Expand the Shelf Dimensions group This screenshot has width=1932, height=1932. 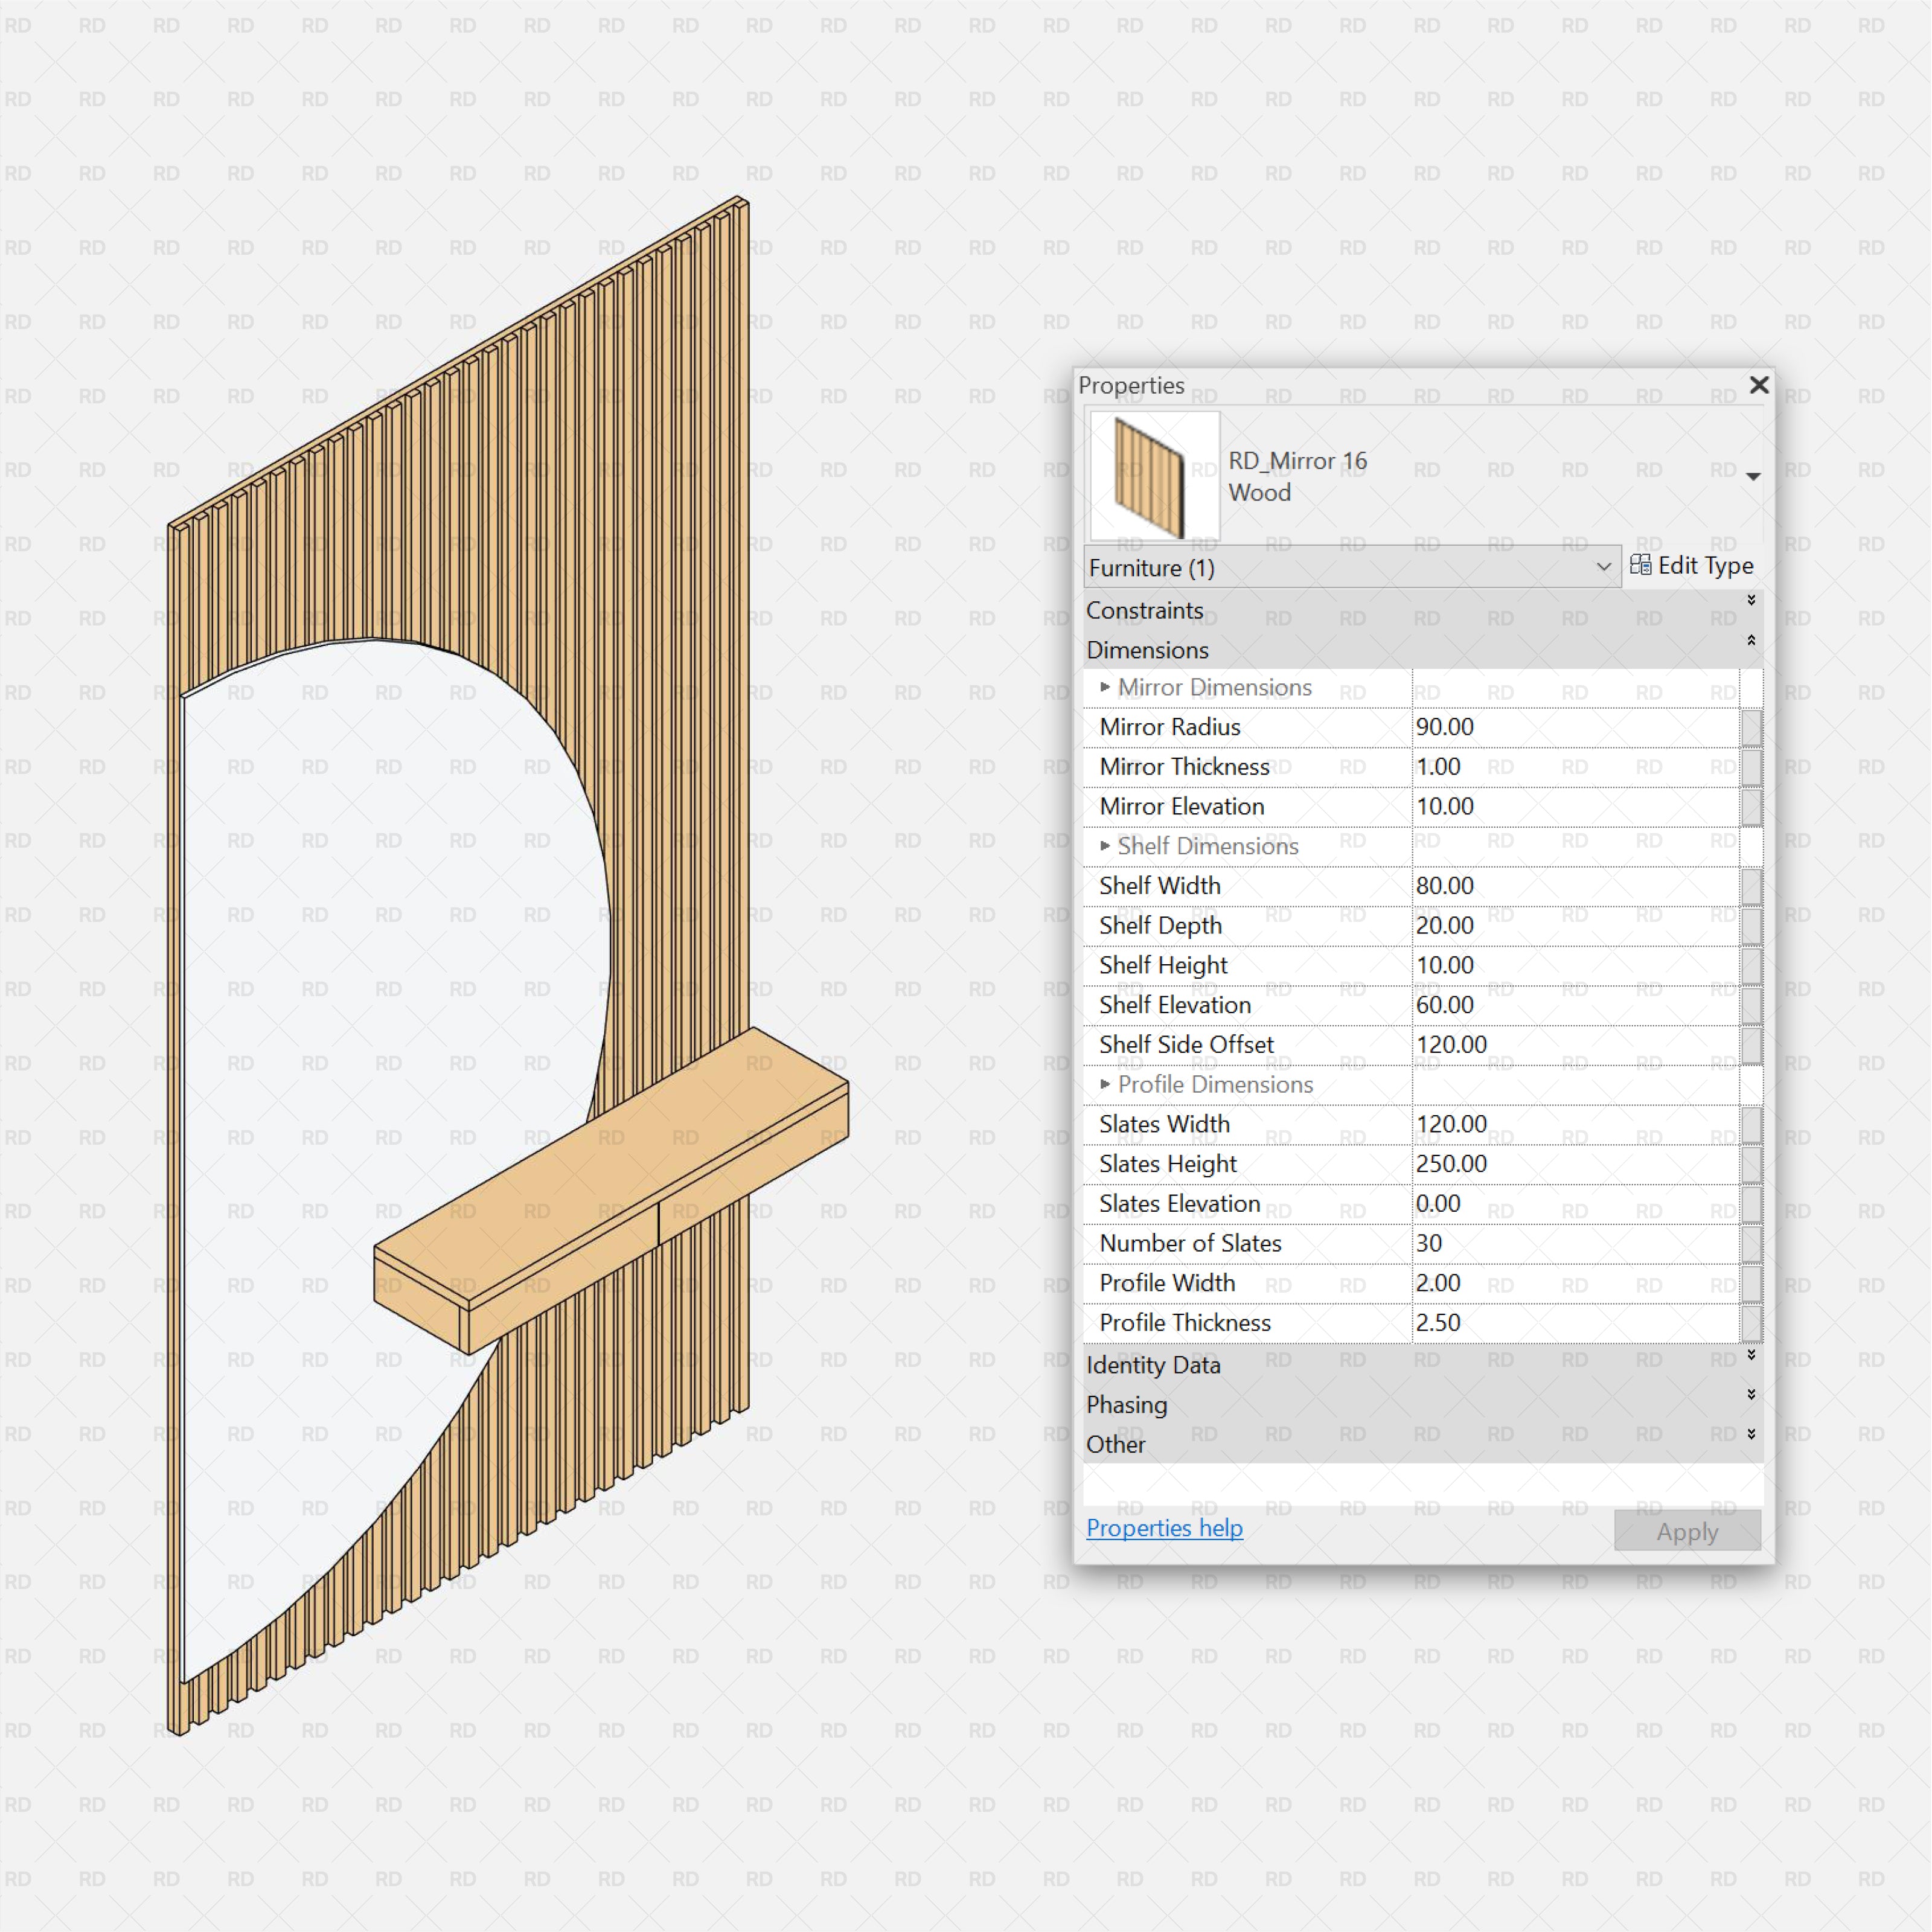pos(1104,845)
